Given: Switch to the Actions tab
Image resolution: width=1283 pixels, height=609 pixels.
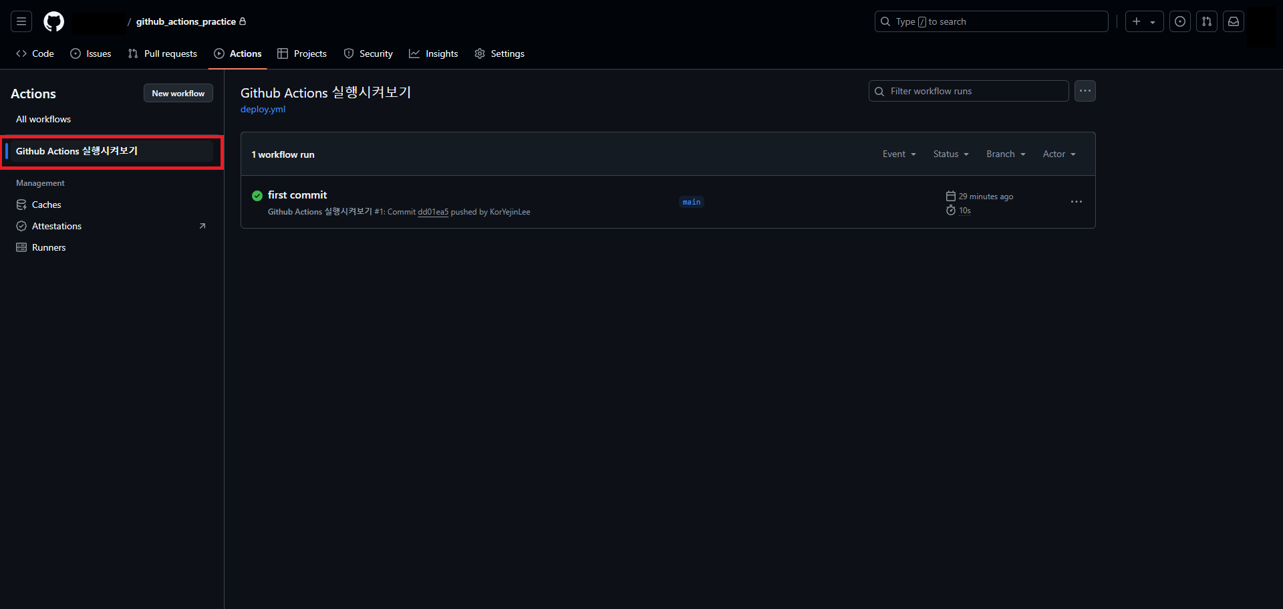Looking at the screenshot, I should [x=237, y=53].
